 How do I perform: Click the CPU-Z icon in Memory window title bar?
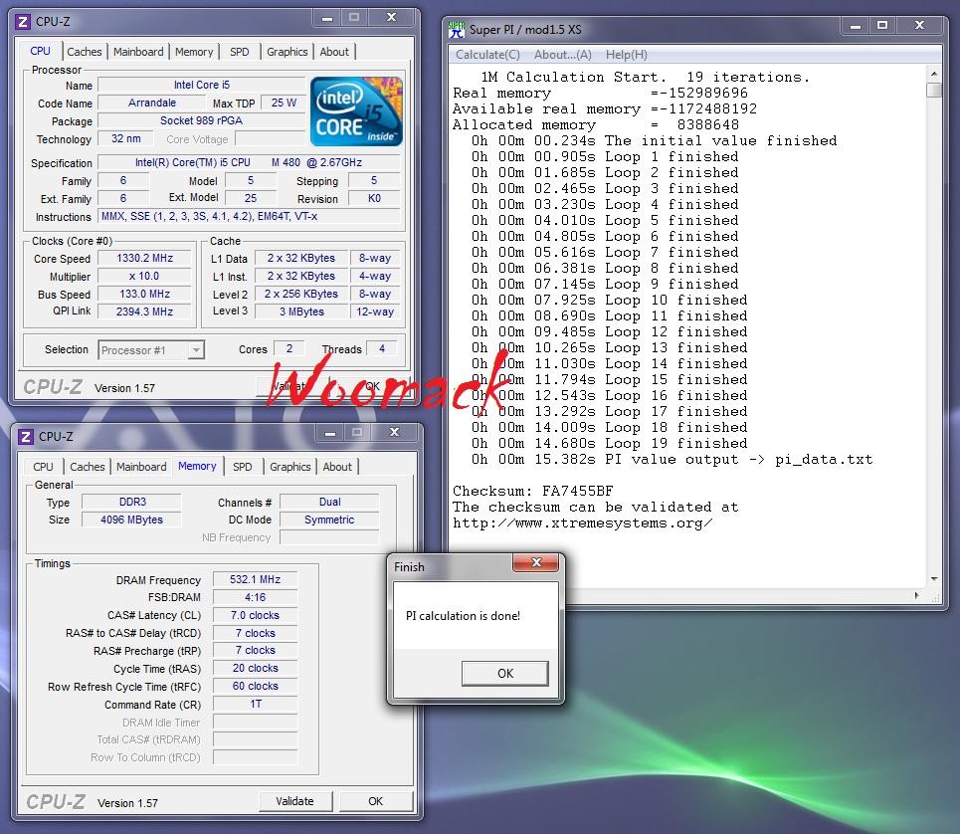[x=26, y=437]
